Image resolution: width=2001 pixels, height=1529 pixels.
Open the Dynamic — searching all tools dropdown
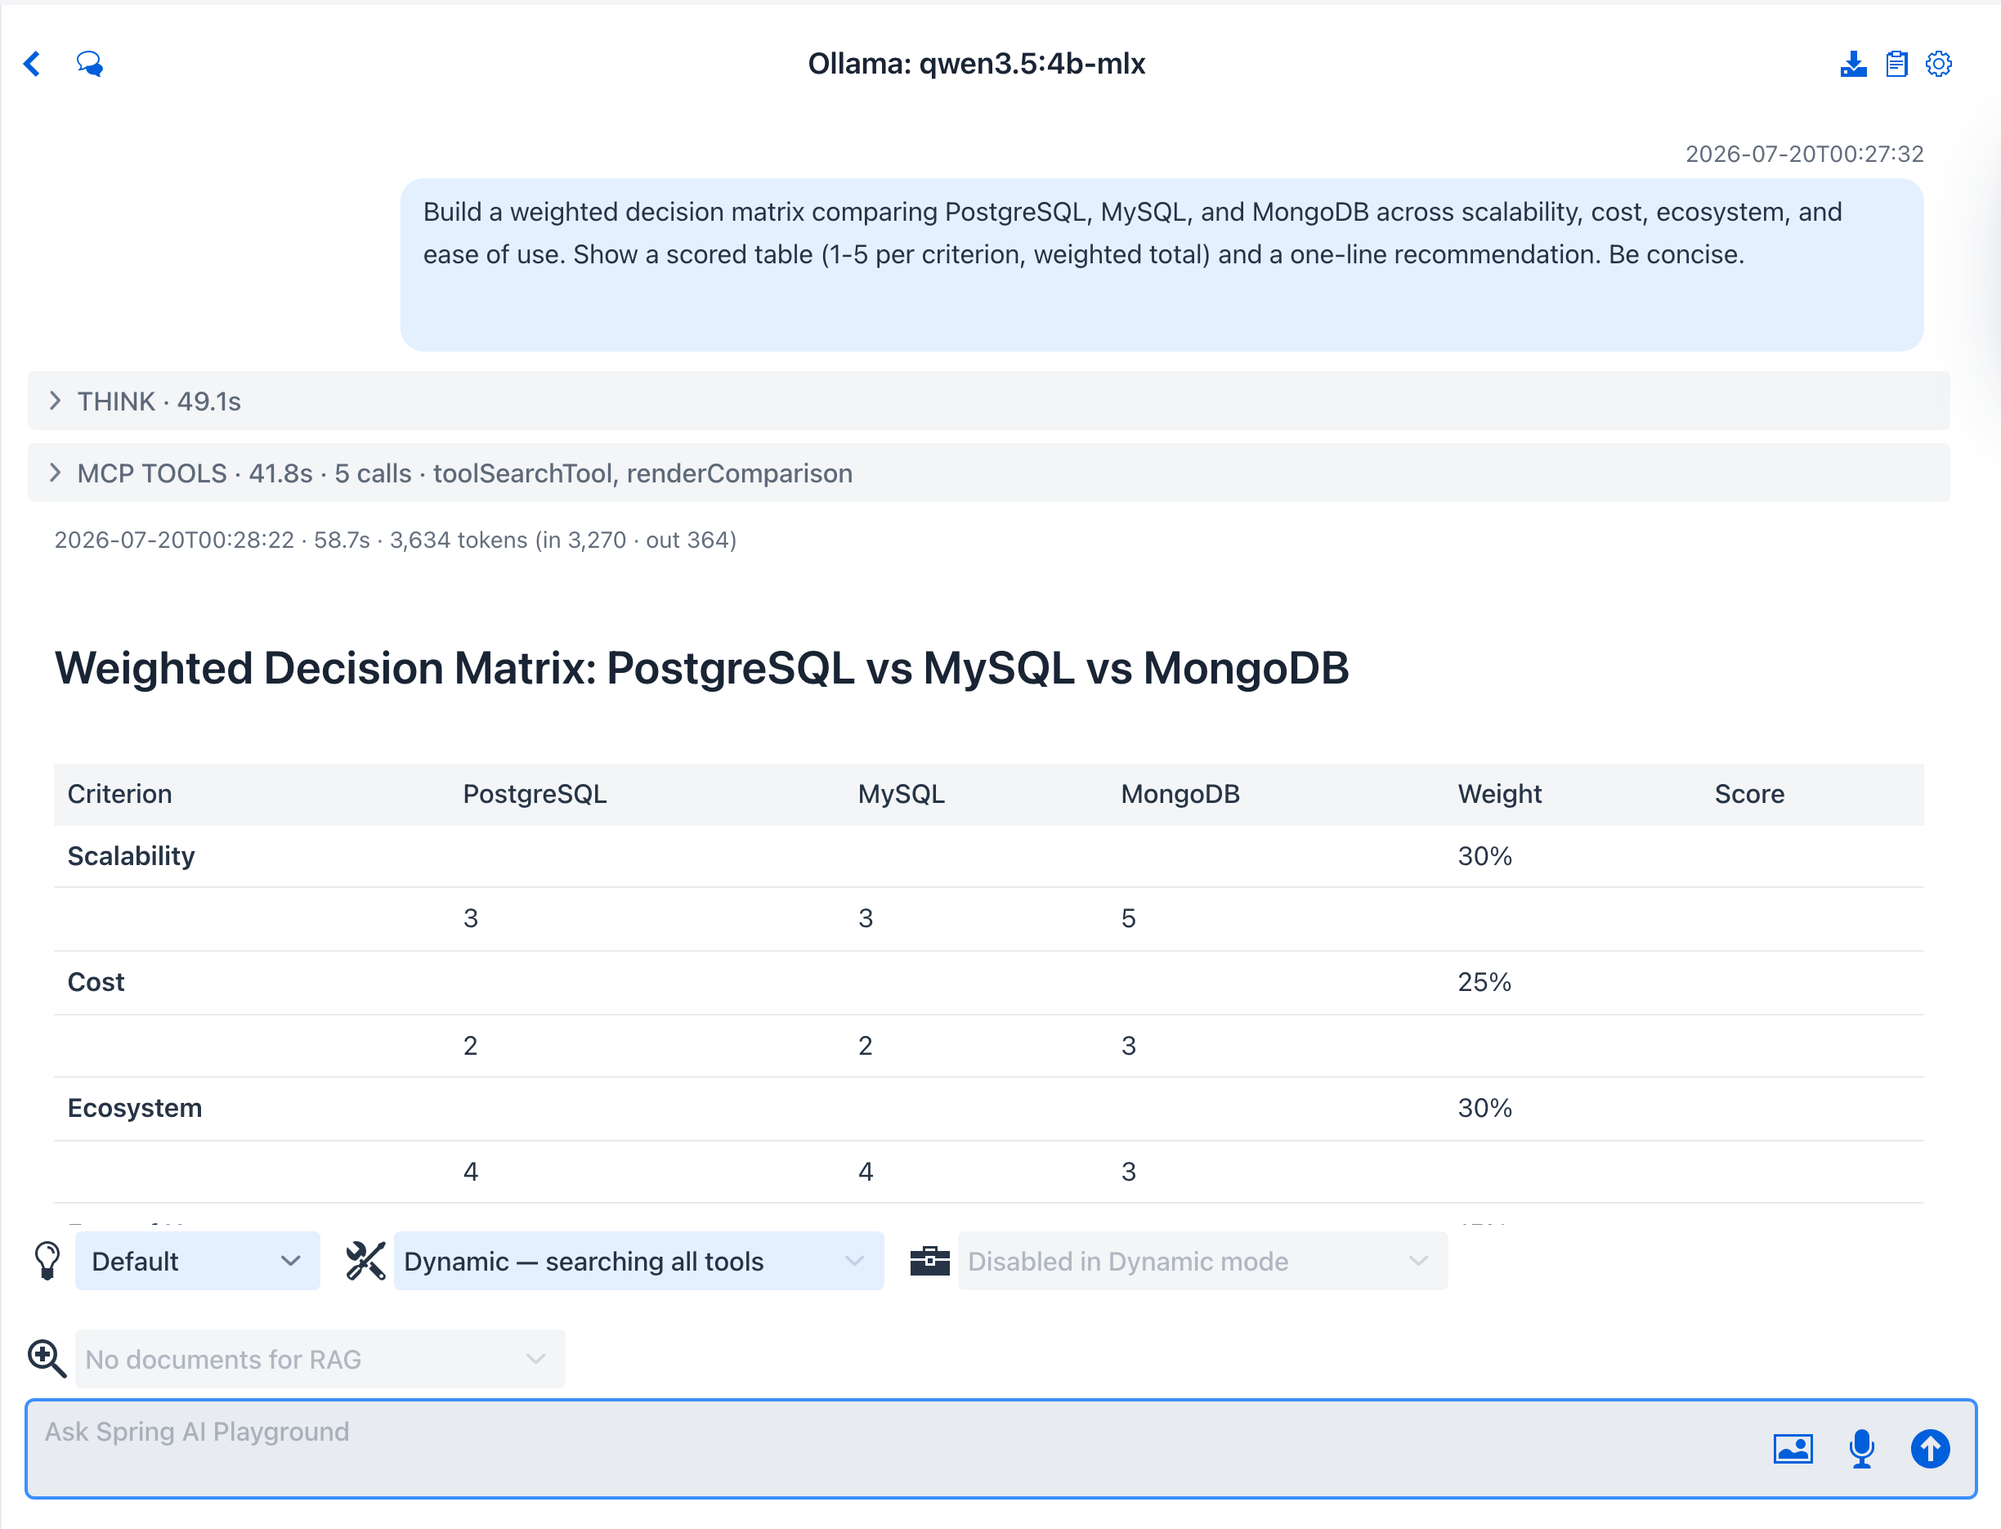[x=638, y=1261]
